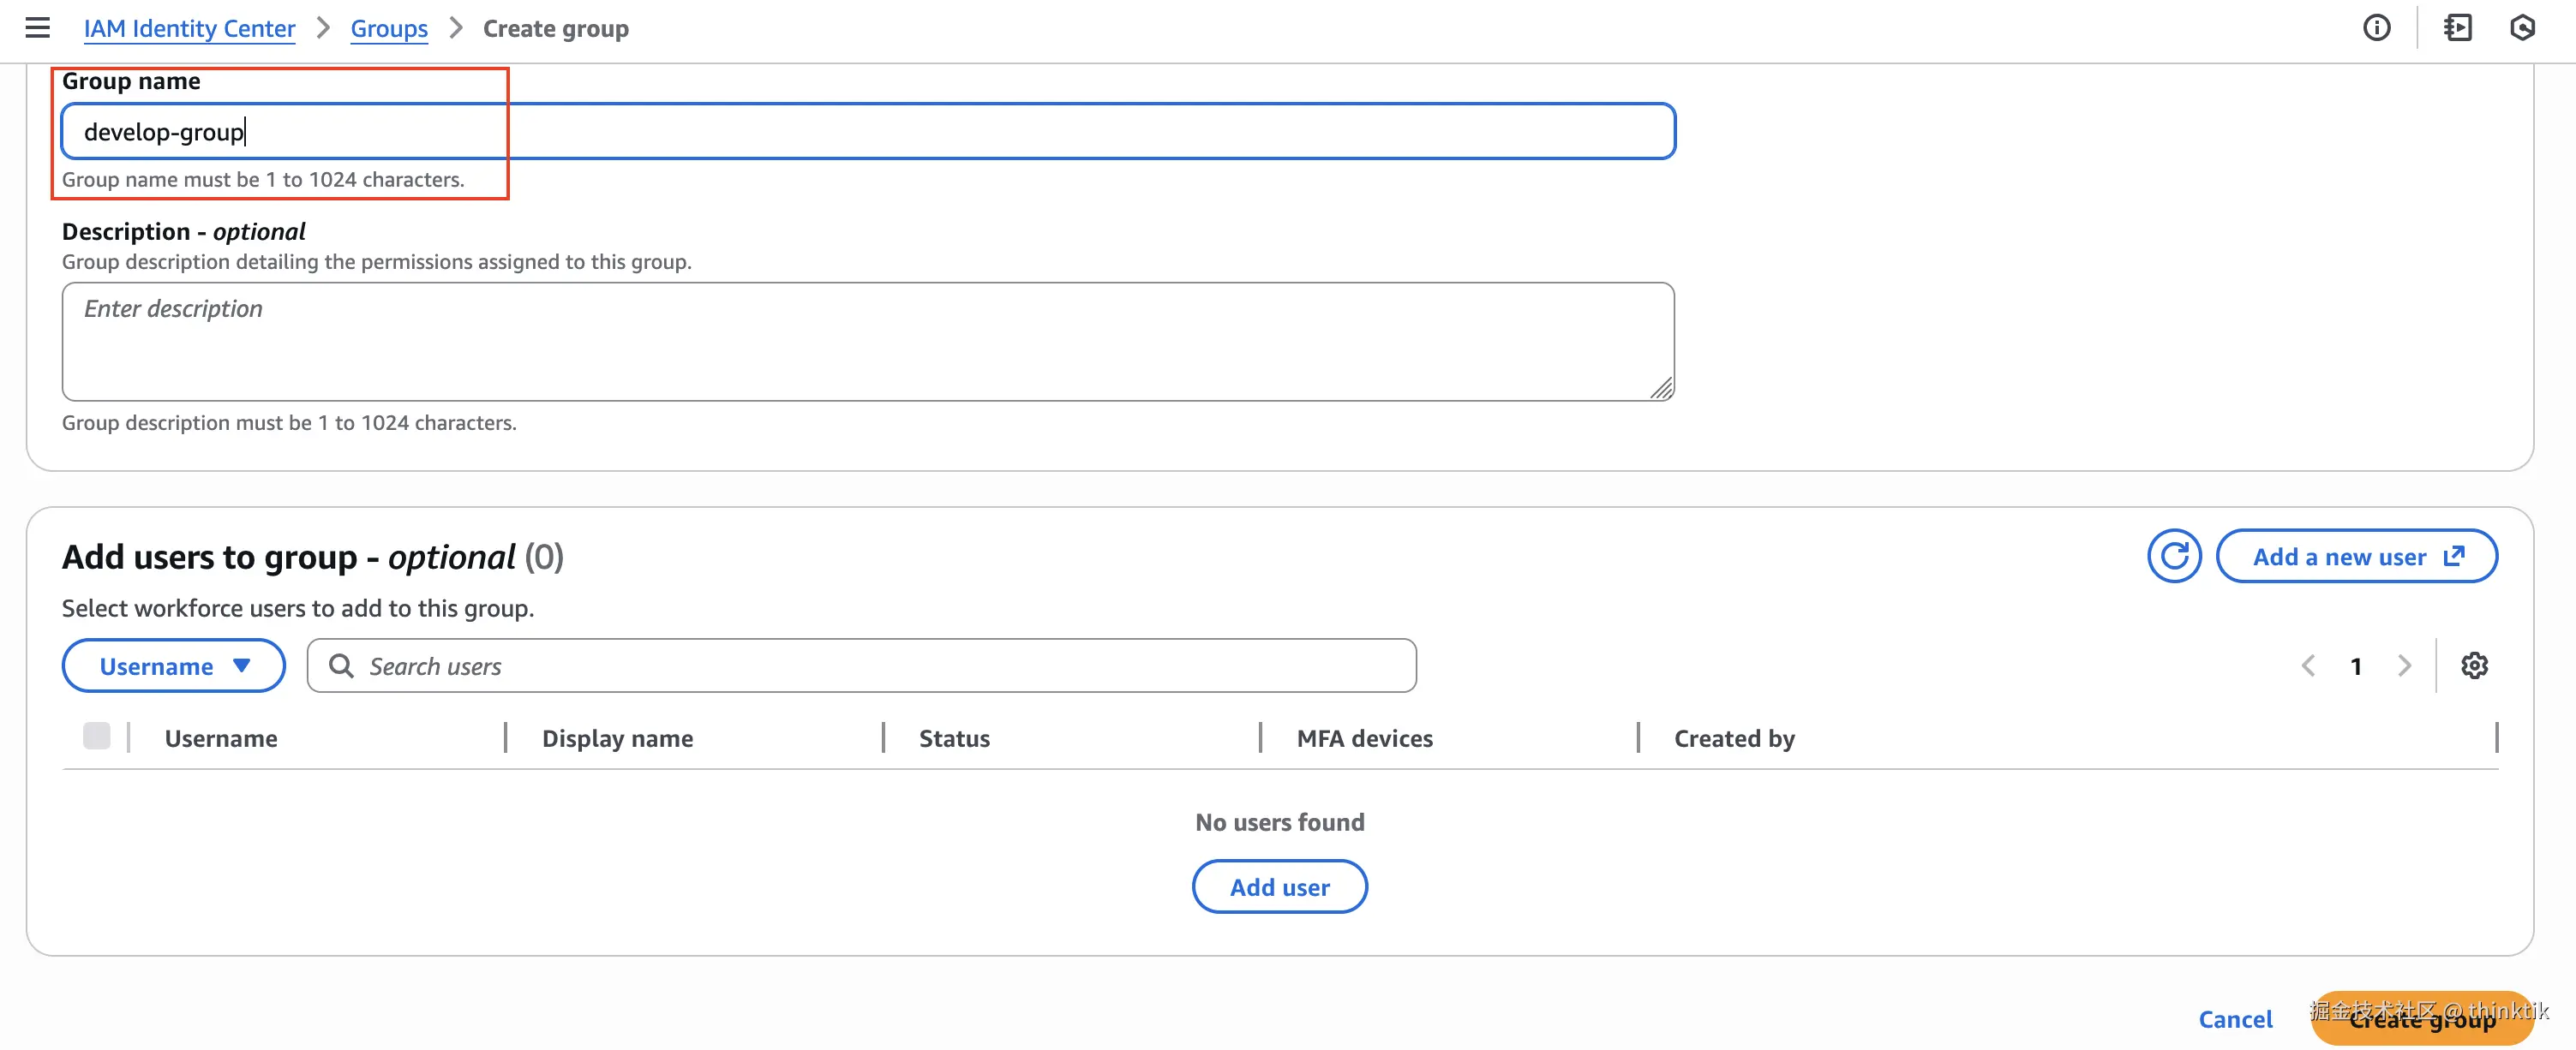Click the hexagon settings icon top right
The height and width of the screenshot is (1050, 2576).
2522,28
